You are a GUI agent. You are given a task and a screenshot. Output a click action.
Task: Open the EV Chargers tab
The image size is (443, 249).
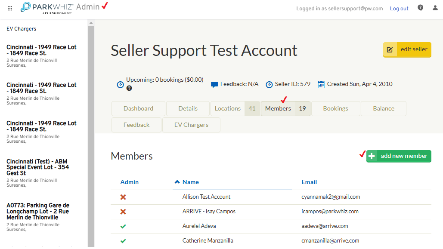(x=191, y=125)
